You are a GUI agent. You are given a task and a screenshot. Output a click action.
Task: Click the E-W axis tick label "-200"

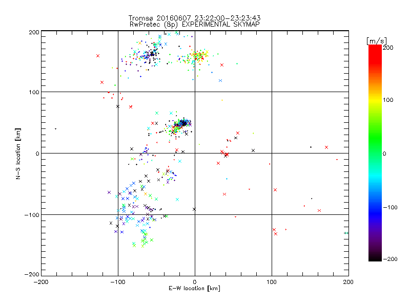41,282
